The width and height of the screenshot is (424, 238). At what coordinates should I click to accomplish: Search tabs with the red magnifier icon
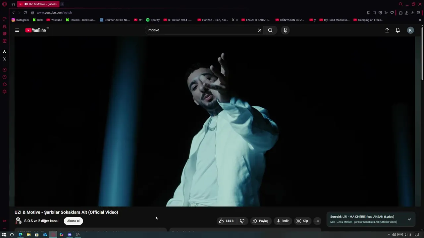[x=400, y=4]
